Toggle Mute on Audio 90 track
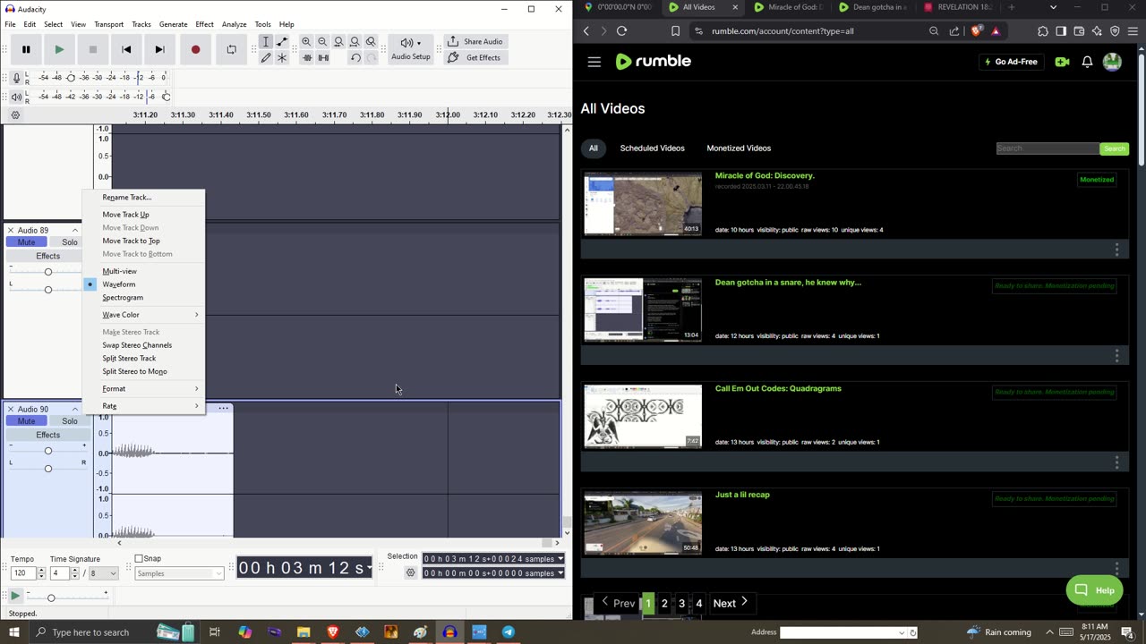The image size is (1146, 644). pyautogui.click(x=26, y=421)
